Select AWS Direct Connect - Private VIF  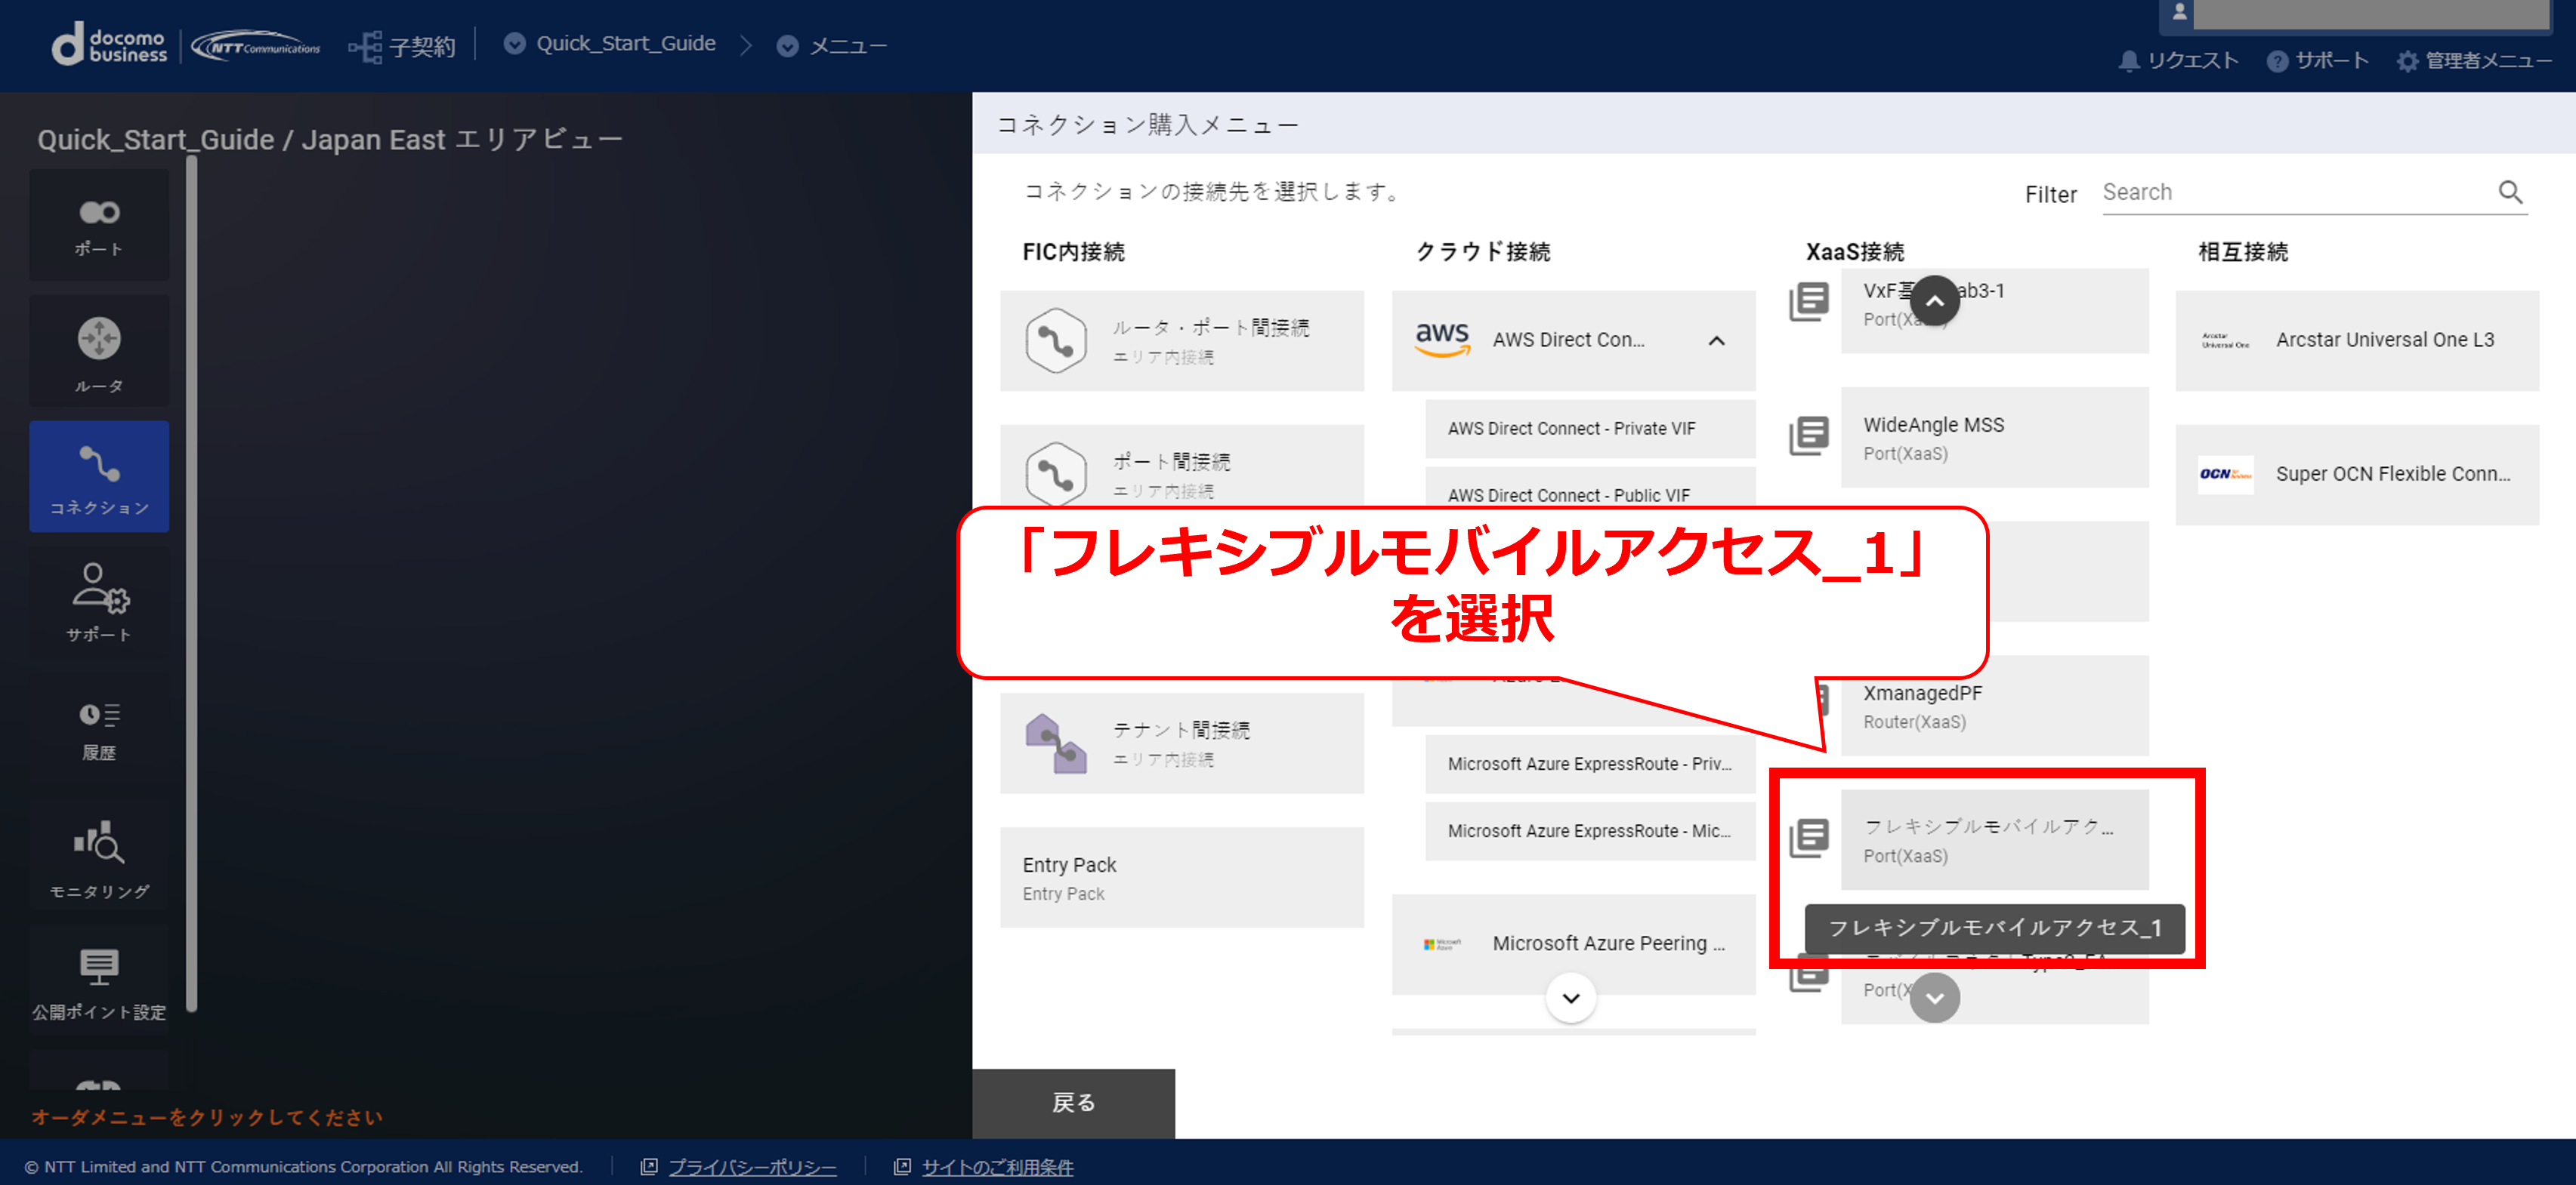click(1589, 429)
